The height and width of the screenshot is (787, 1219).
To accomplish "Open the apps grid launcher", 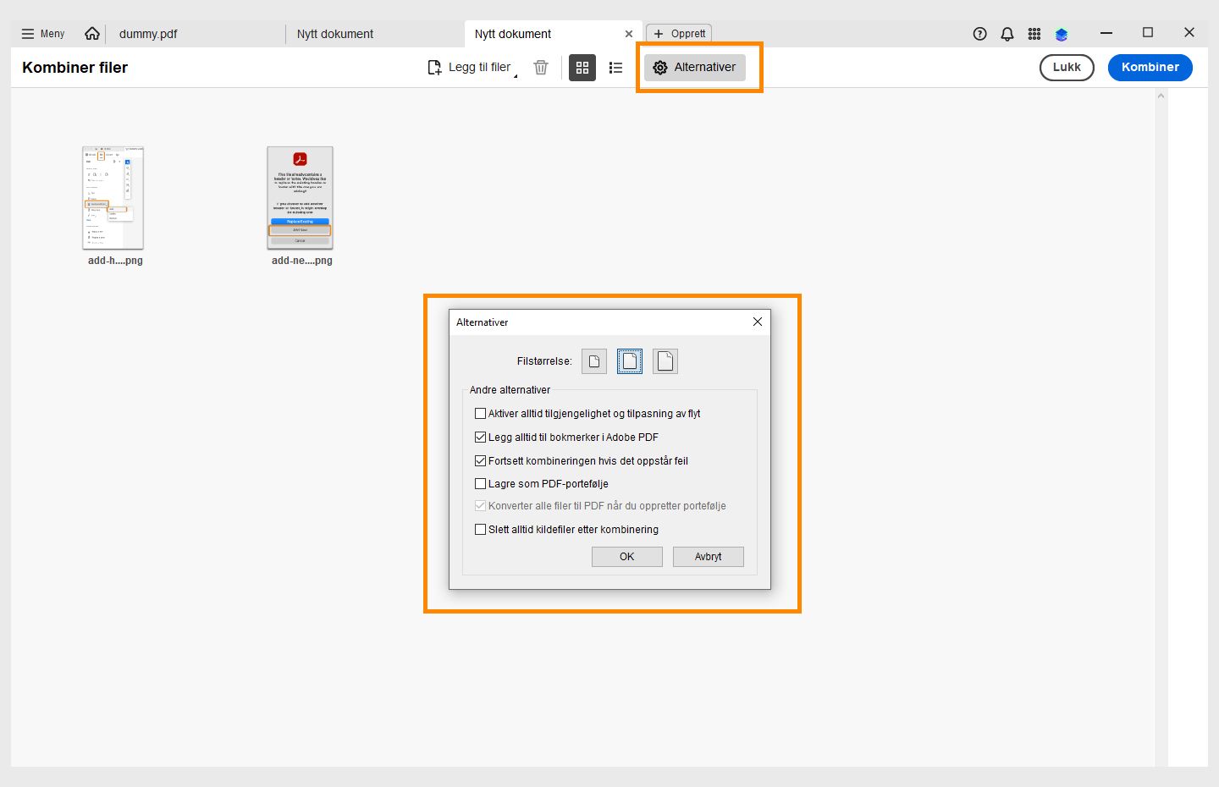I will [1034, 34].
